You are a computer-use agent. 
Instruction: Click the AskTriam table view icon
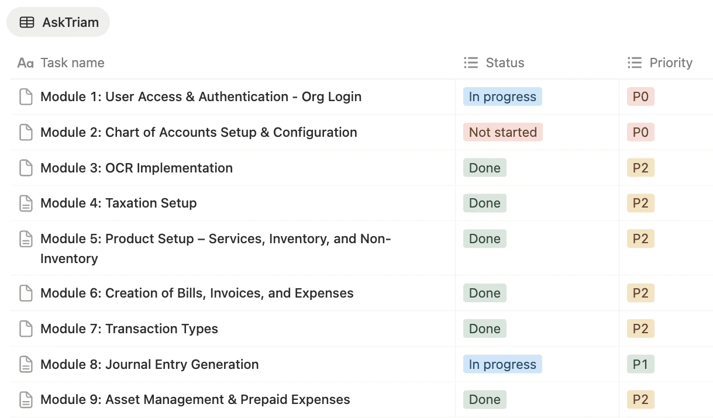coord(27,23)
